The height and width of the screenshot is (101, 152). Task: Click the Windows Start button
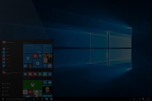[x=3, y=99]
